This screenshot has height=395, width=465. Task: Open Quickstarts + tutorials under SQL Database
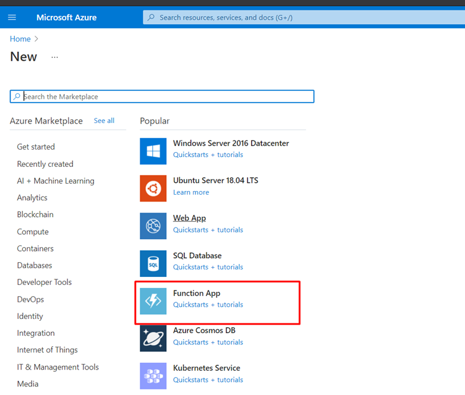[x=208, y=267]
